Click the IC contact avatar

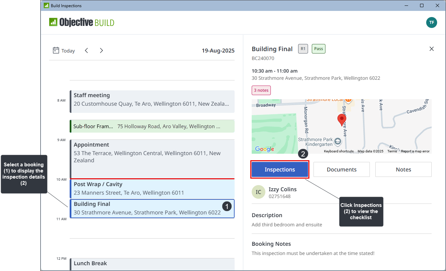[x=258, y=192]
